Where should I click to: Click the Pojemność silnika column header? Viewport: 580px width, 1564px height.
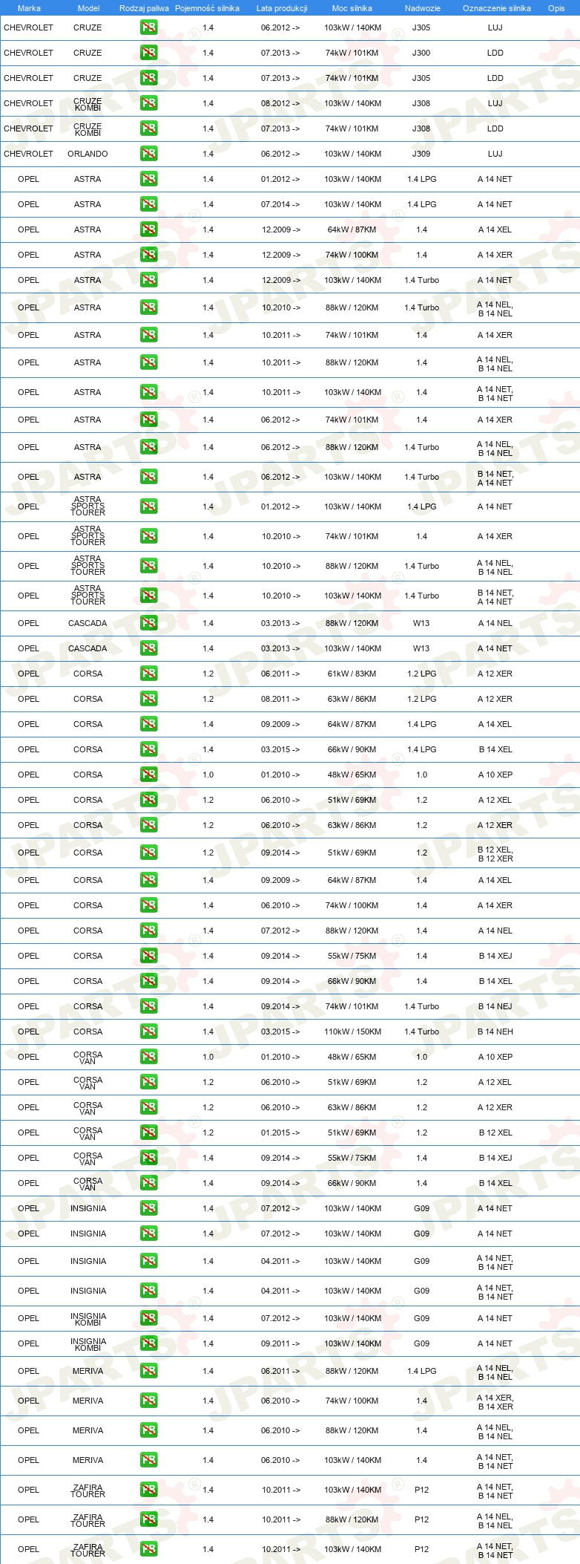click(207, 8)
